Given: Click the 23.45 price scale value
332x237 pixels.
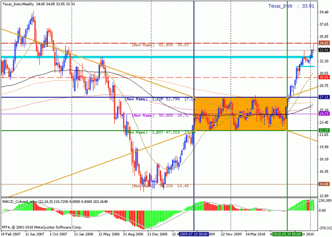Looking at the screenshot, I should tap(325, 122).
